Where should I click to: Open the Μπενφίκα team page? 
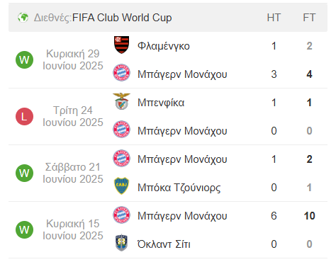pyautogui.click(x=161, y=103)
